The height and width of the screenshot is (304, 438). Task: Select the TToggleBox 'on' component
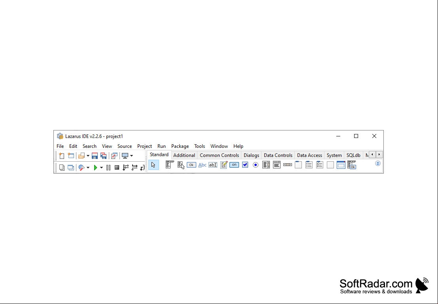click(234, 165)
